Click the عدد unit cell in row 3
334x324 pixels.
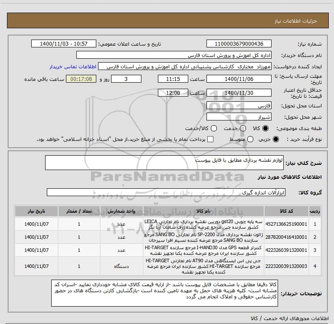tap(121, 250)
